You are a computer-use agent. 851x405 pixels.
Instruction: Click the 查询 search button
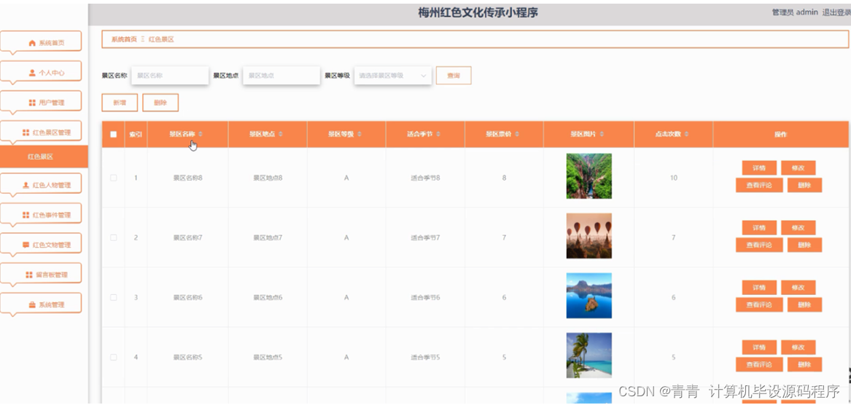coord(453,76)
